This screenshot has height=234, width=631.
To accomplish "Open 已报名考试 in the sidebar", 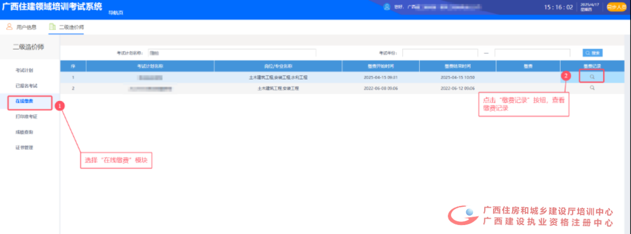I will [x=27, y=85].
